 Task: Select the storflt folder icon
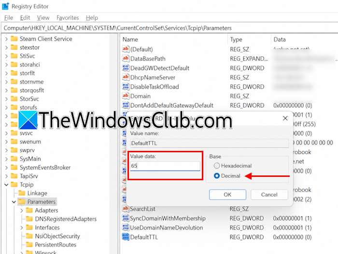14,73
